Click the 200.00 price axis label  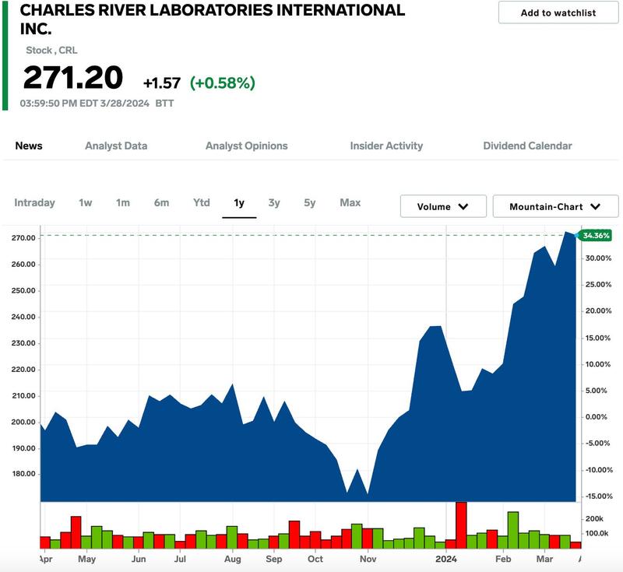tap(23, 422)
